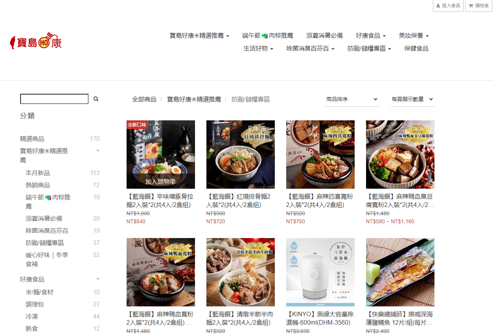Viewport: 493px width, 336px height.
Task: Click the 防颱/儲糧專區 current breadcrumb
Action: 251,99
